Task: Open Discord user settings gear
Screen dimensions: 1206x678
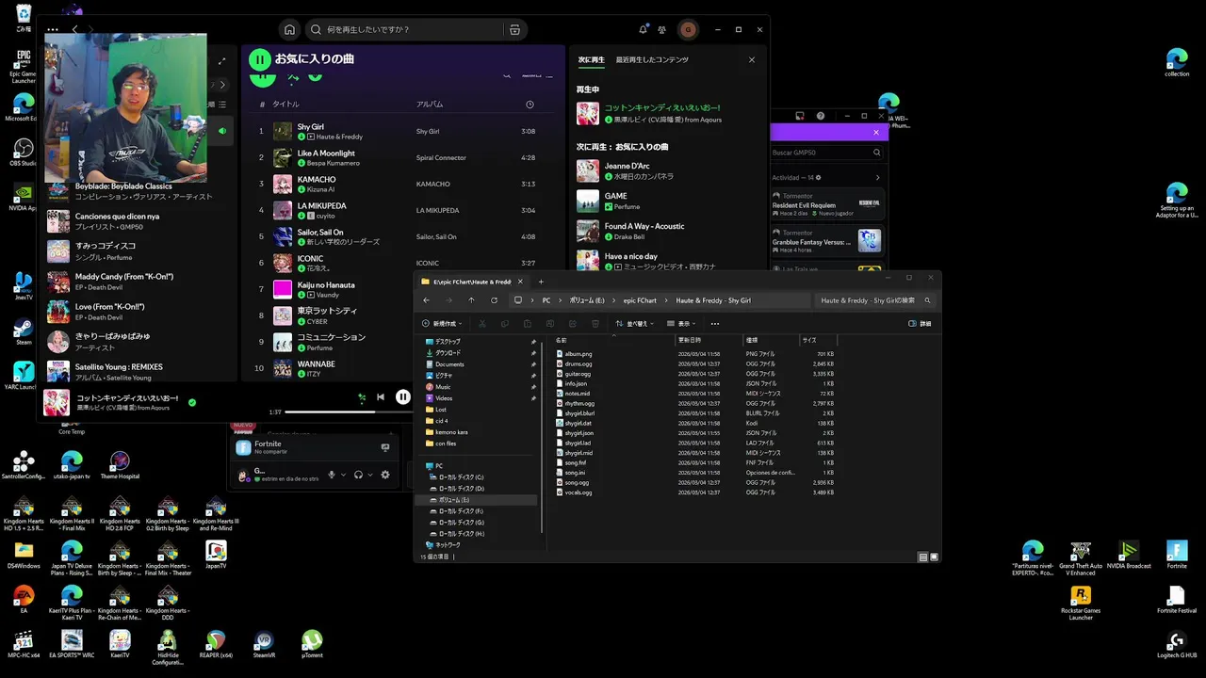Action: click(384, 475)
